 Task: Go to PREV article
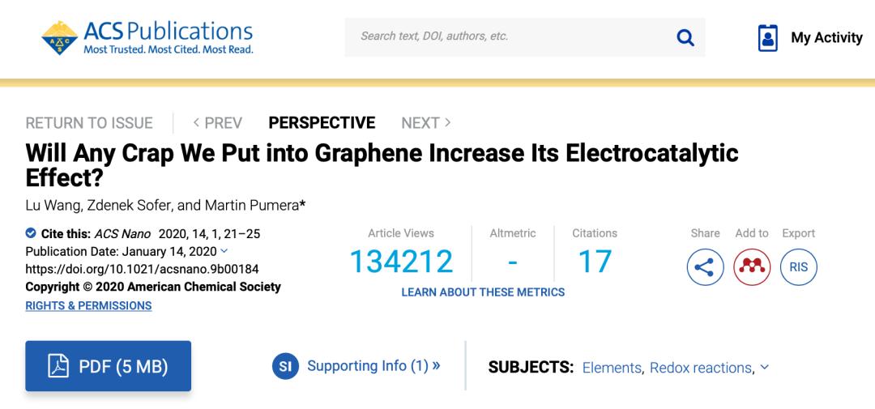(217, 123)
